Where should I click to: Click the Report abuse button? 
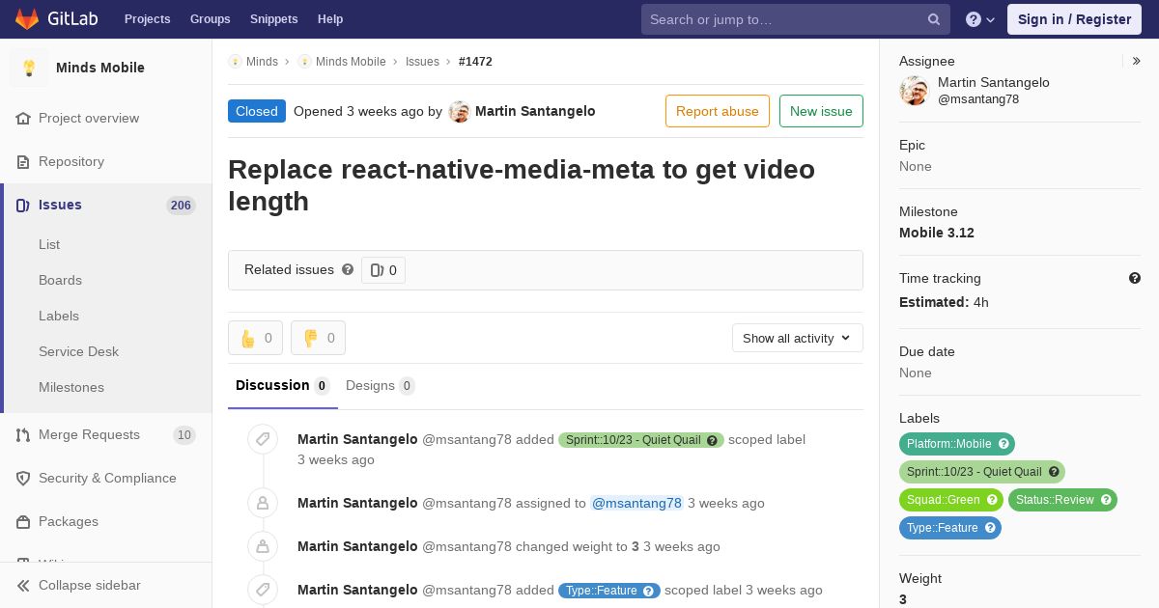pyautogui.click(x=718, y=112)
